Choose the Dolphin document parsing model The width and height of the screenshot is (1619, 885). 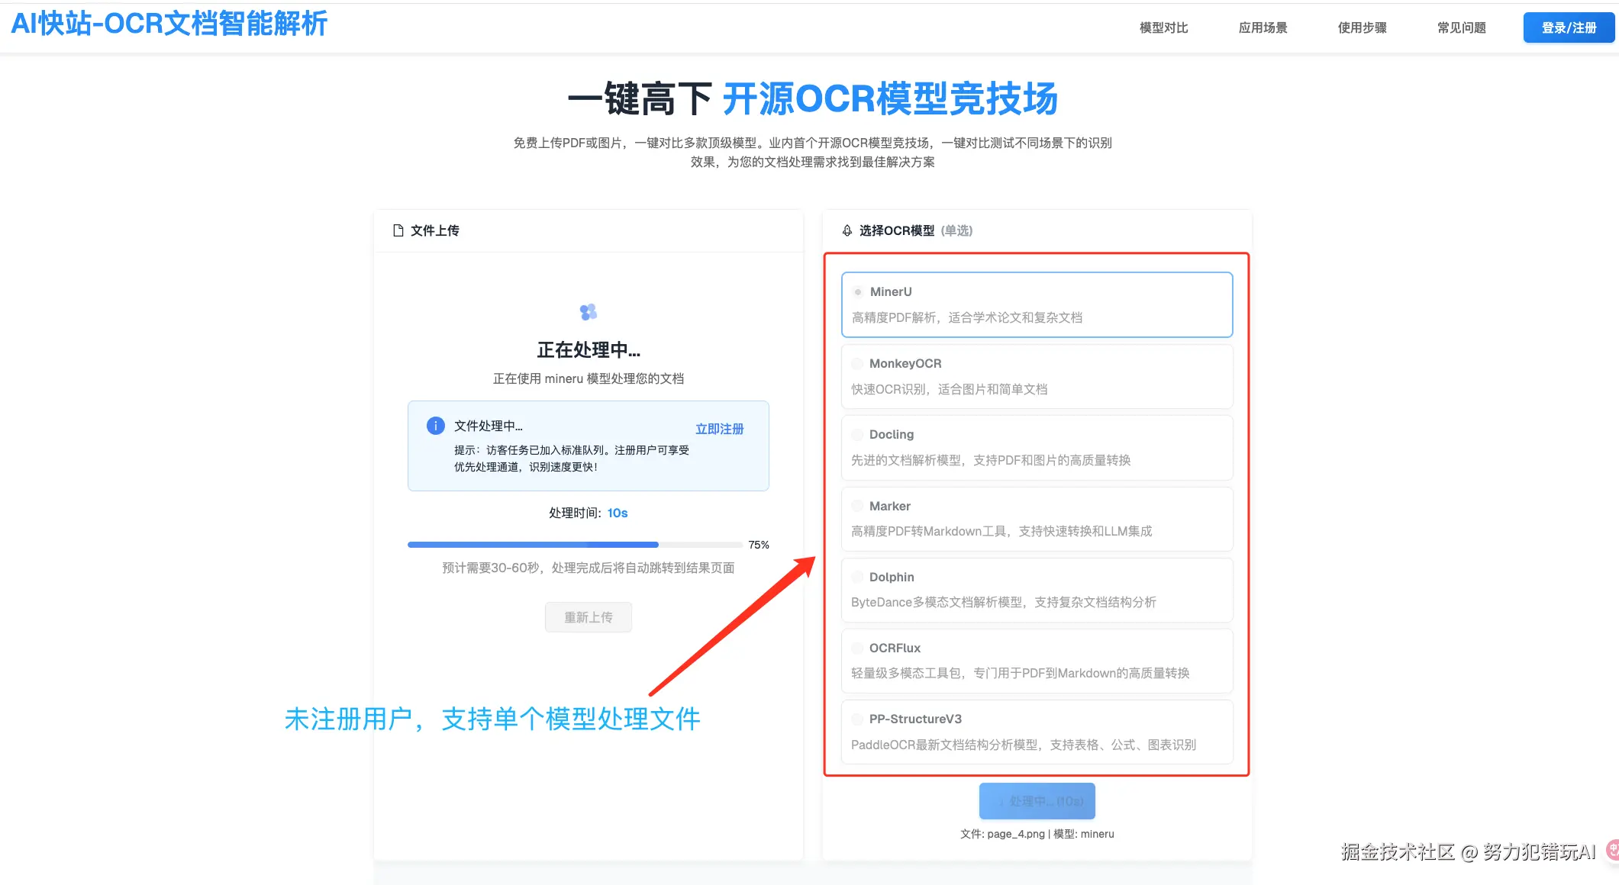856,576
